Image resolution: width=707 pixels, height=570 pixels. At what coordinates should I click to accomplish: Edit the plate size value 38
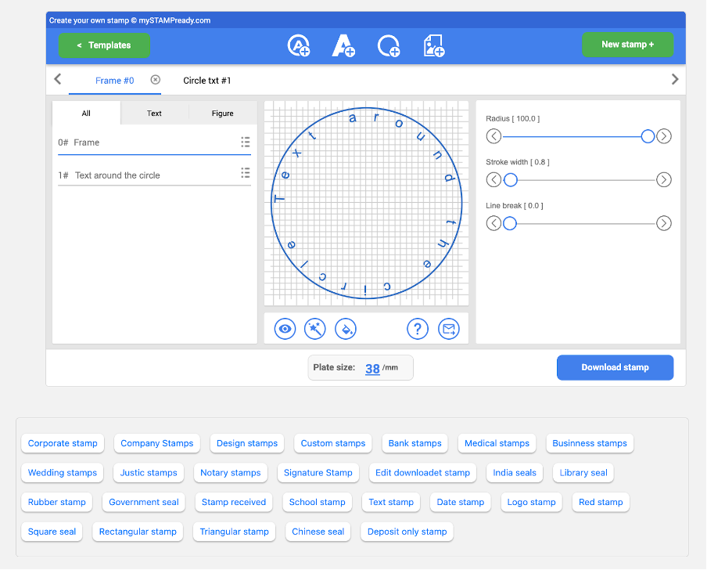(x=372, y=368)
